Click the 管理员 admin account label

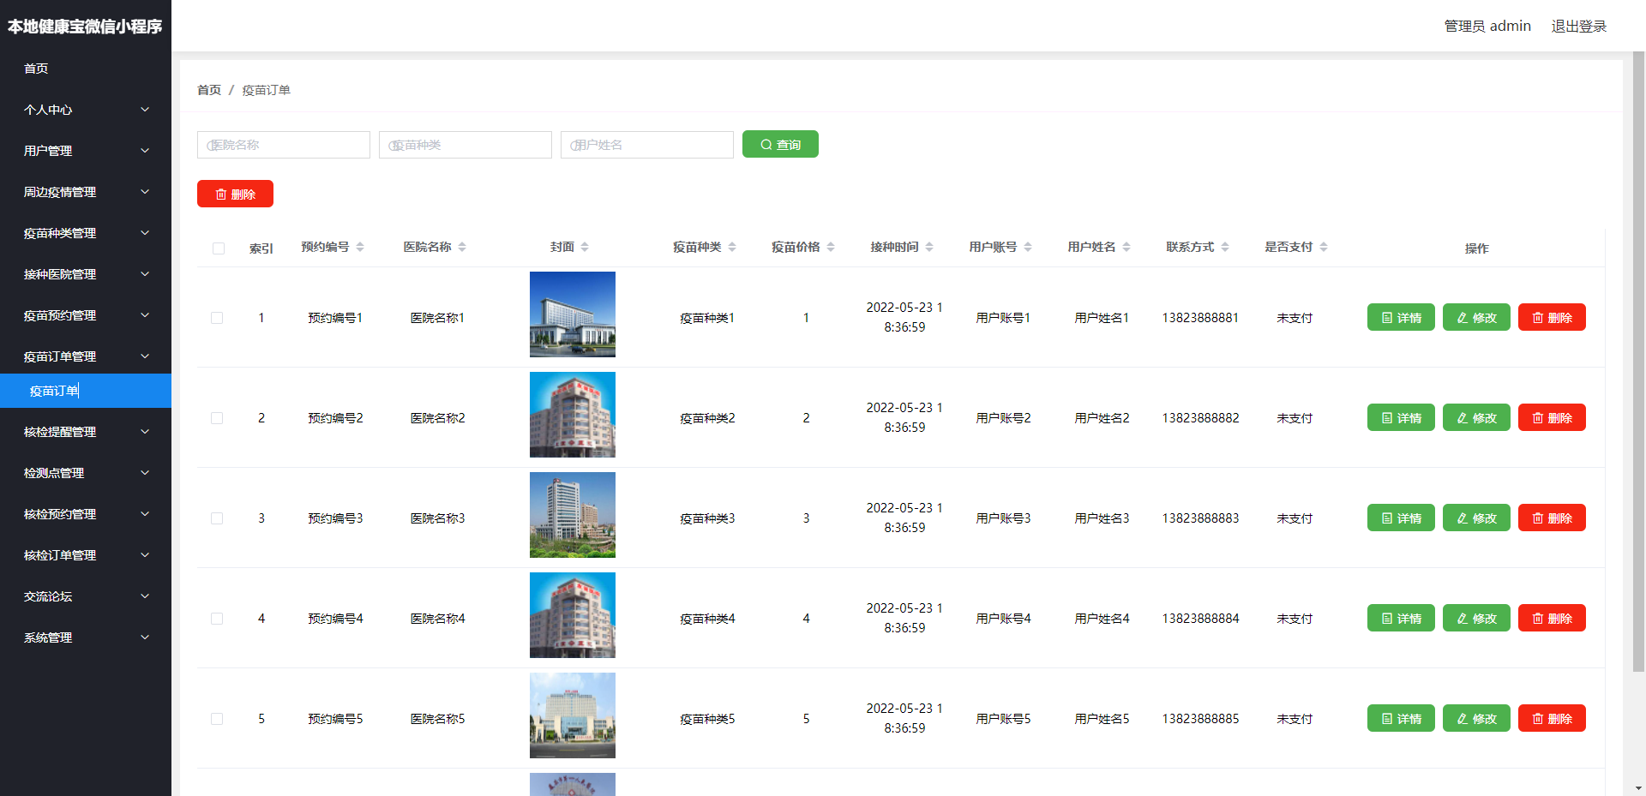(1487, 26)
